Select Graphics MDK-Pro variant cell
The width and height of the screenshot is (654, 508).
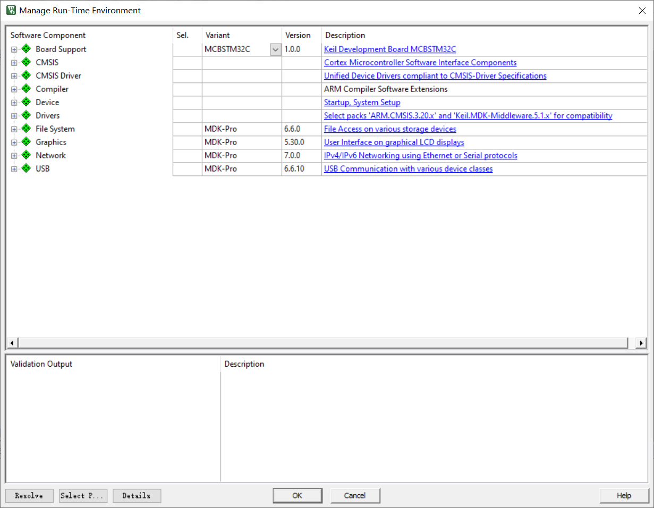point(242,142)
